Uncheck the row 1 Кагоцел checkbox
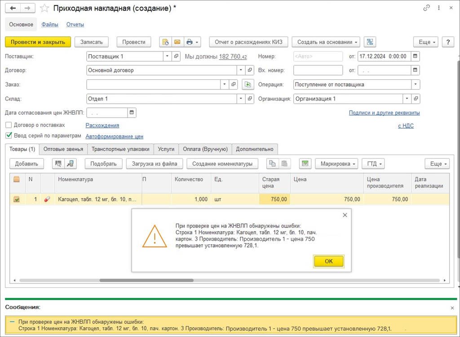 [x=17, y=199]
